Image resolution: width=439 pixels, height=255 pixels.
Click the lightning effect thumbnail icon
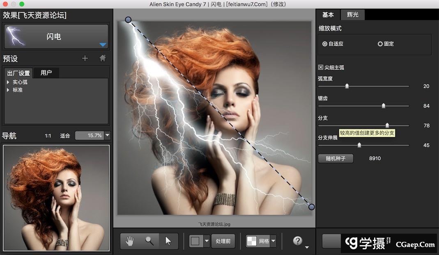[x=16, y=36]
